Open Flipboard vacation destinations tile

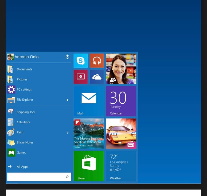click(89, 134)
